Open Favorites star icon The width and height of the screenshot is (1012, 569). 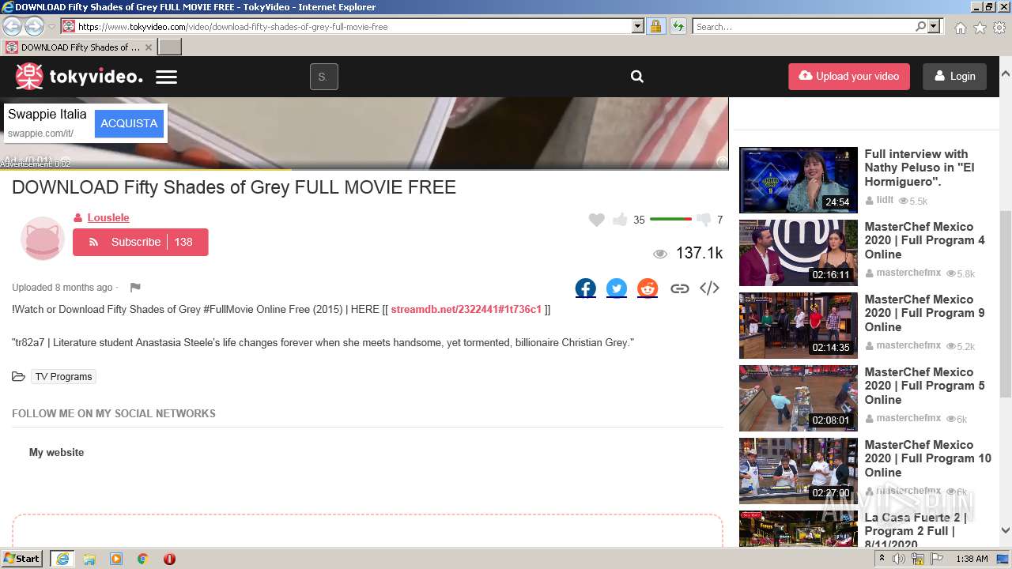(980, 28)
